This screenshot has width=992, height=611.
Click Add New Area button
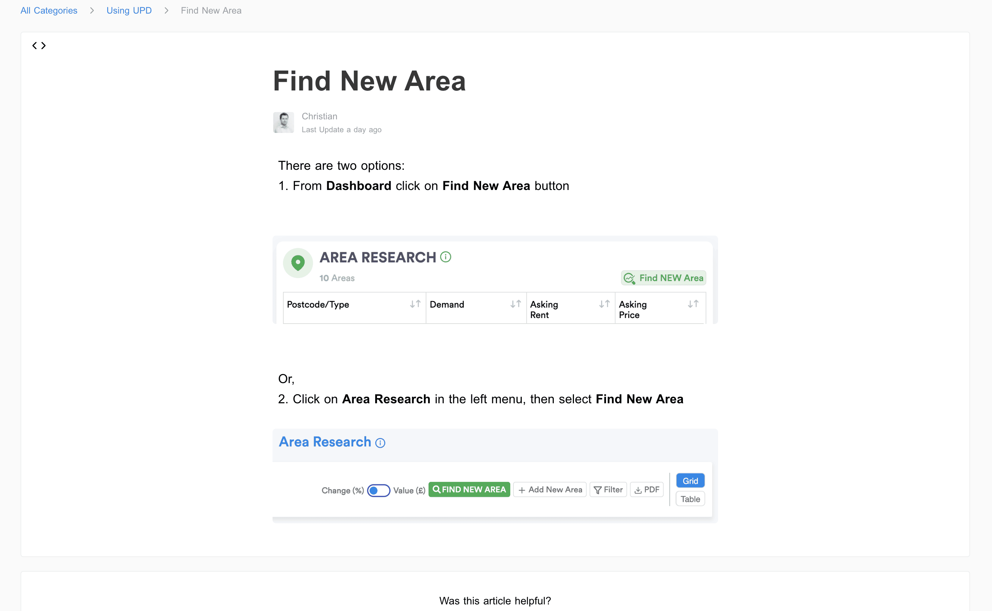550,490
